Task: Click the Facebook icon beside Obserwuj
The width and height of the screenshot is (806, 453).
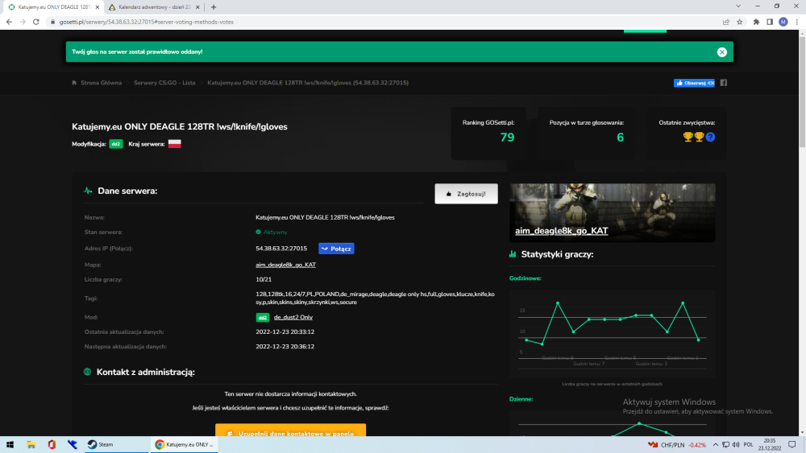Action: click(x=724, y=83)
